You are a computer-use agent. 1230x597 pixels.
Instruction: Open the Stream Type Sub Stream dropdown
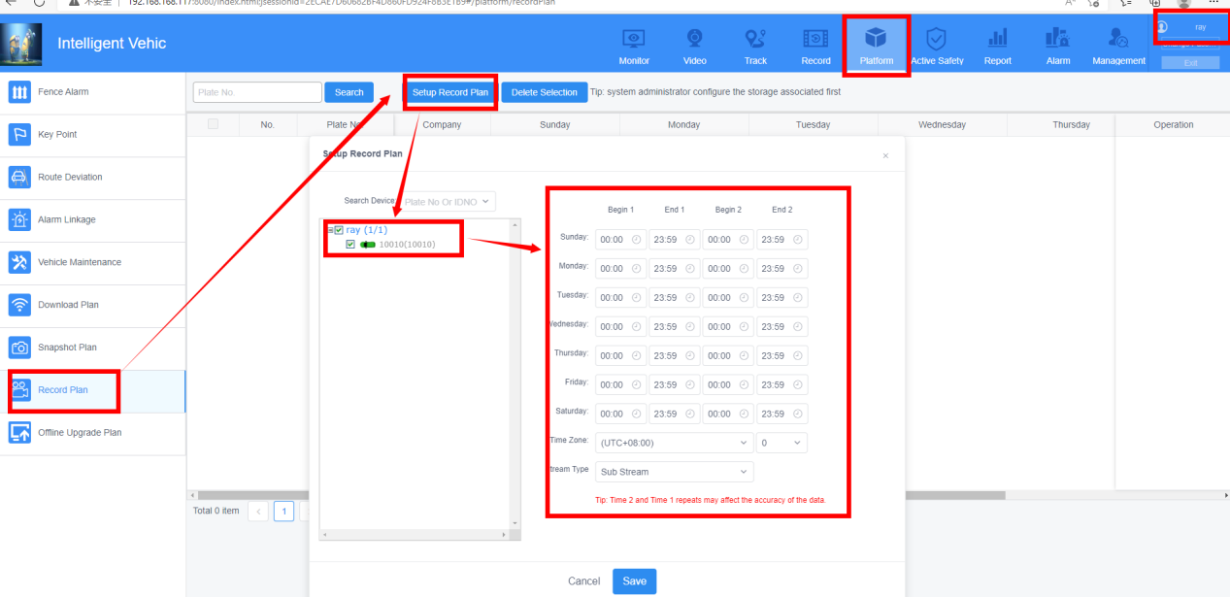(x=675, y=472)
